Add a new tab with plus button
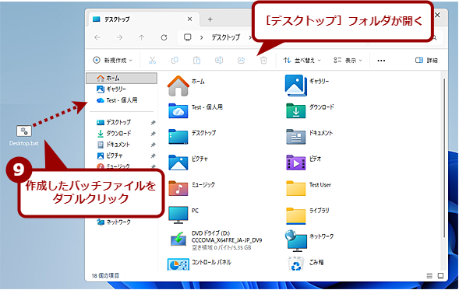Image resolution: width=459 pixels, height=290 pixels. point(210,19)
